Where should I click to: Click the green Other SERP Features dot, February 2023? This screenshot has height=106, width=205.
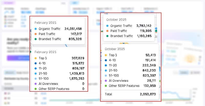click(x=36, y=89)
